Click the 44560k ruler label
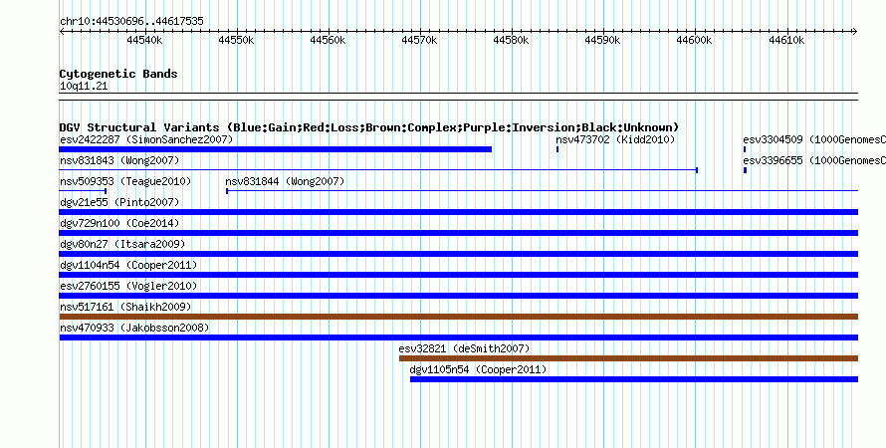Image resolution: width=886 pixels, height=448 pixels. 328,40
